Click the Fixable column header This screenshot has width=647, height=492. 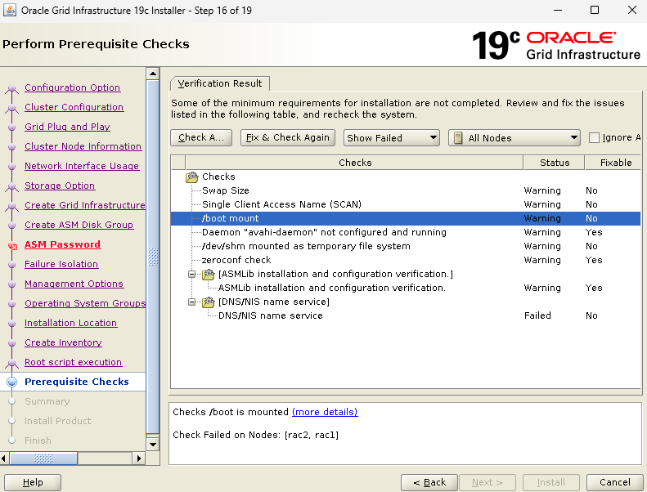(615, 163)
